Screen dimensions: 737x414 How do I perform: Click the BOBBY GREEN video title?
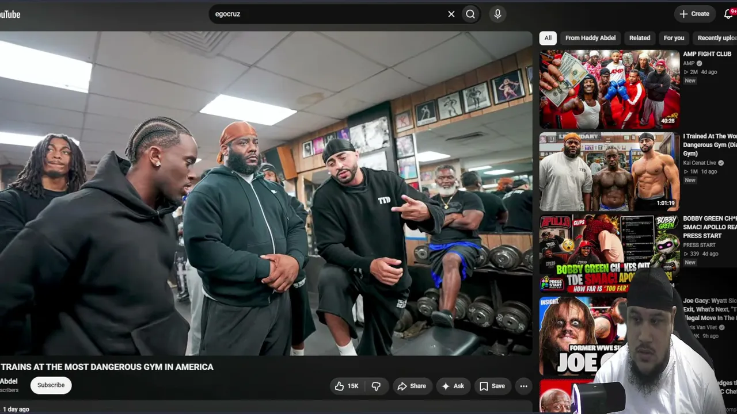pyautogui.click(x=710, y=227)
